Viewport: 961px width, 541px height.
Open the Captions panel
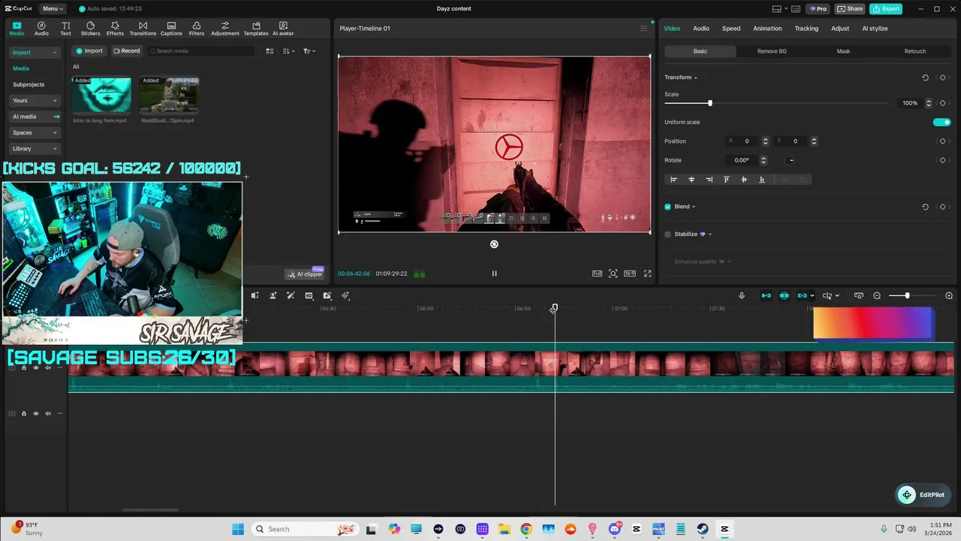coord(171,29)
